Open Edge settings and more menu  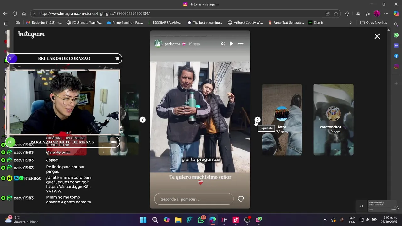click(x=386, y=13)
